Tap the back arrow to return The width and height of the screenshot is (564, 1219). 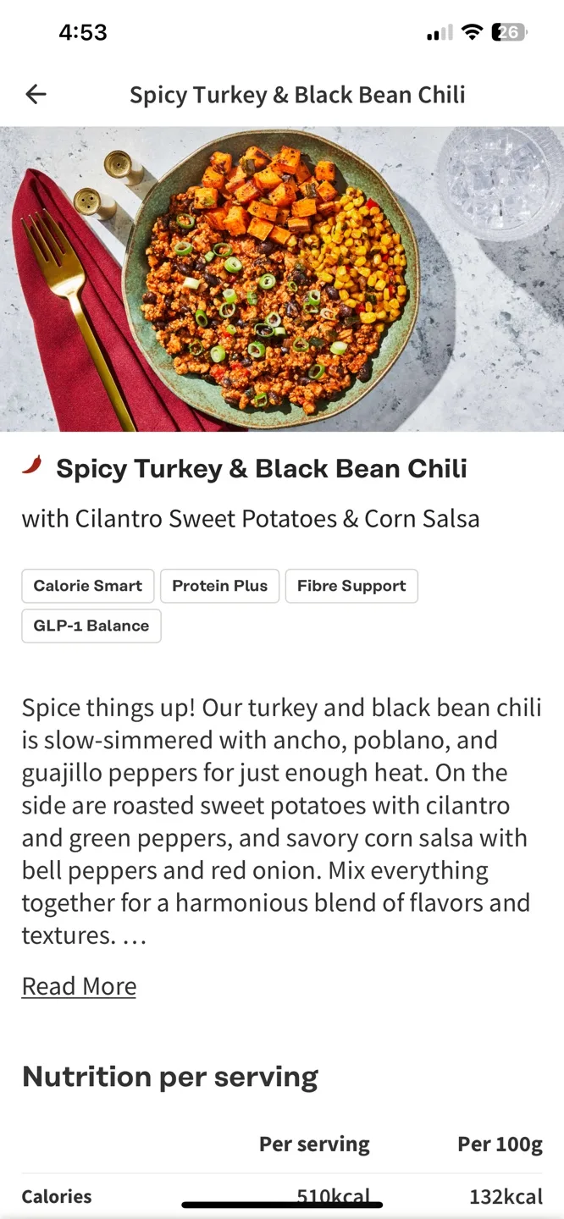[x=35, y=94]
